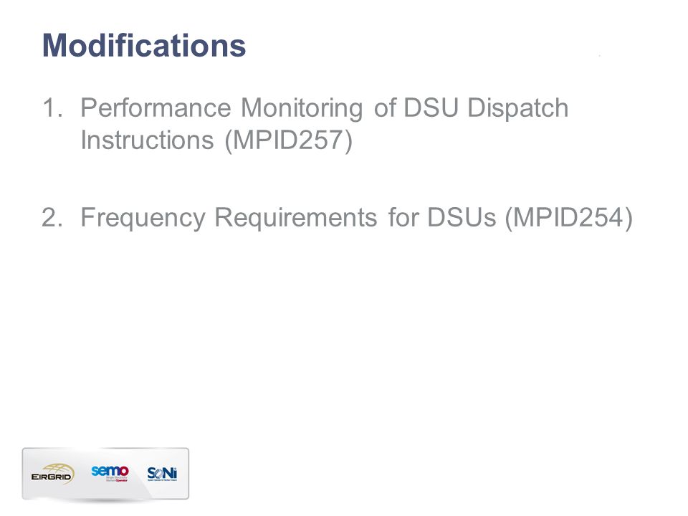Click the small tagline under SEMO logo
Viewport: 688px width, 516px height.
pos(117,479)
